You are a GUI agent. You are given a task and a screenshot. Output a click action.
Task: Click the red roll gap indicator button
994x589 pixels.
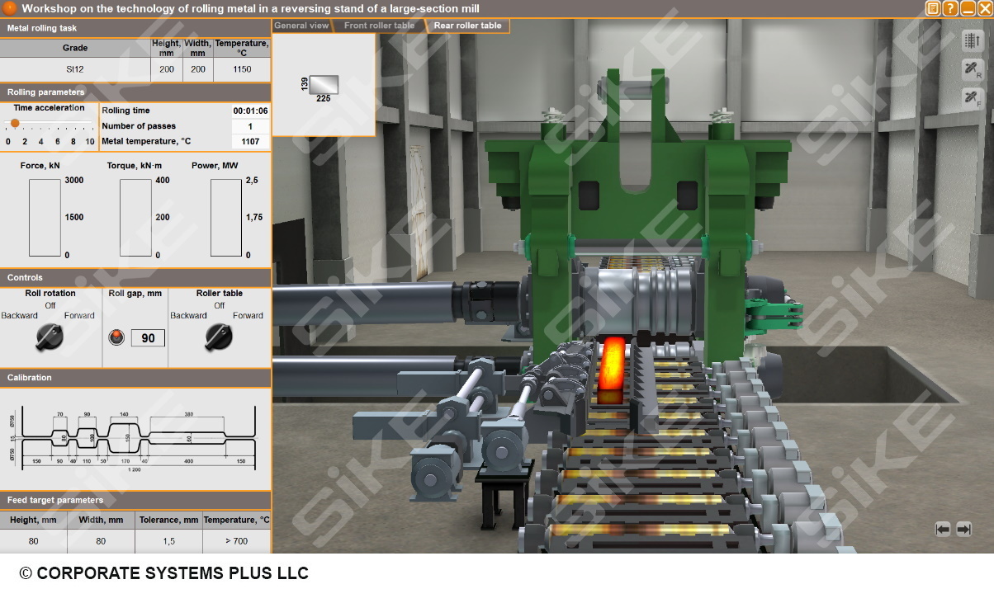(116, 337)
